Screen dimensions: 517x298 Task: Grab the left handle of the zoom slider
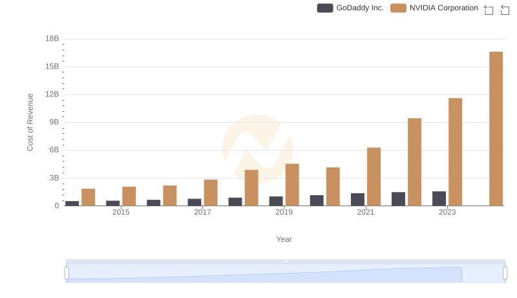[x=67, y=273]
